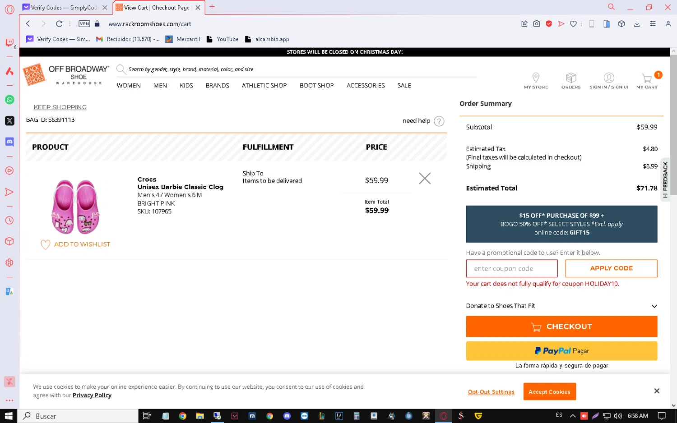Open the ACCESSORIES menu
Screen dimensions: 677x423
coord(366,85)
